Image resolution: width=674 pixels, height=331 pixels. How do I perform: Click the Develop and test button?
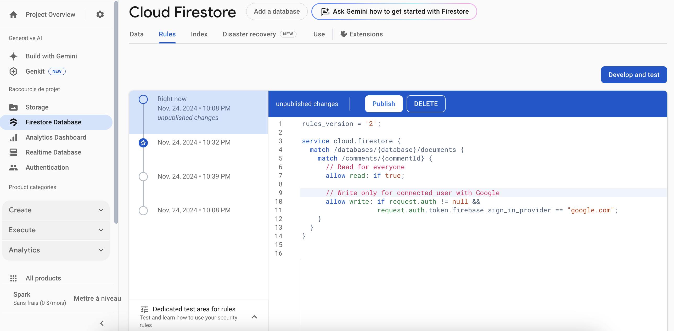point(634,75)
